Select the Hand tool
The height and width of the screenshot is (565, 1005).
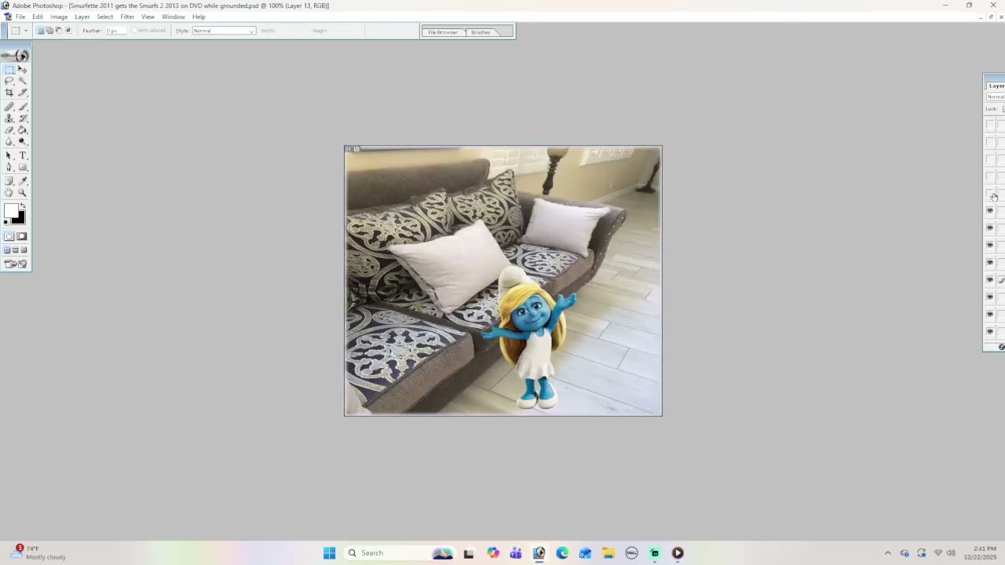tap(9, 193)
